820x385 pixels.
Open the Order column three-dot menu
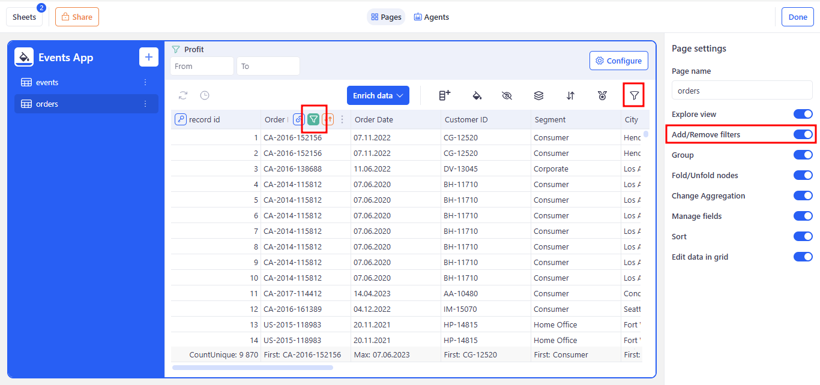tap(342, 119)
